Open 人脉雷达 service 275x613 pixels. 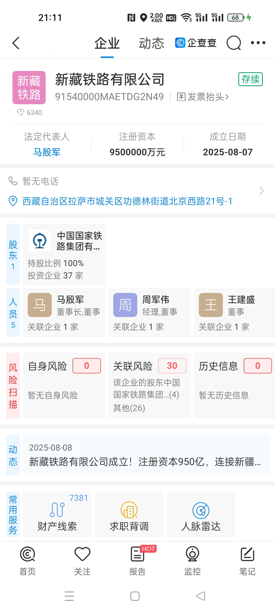coord(201,514)
